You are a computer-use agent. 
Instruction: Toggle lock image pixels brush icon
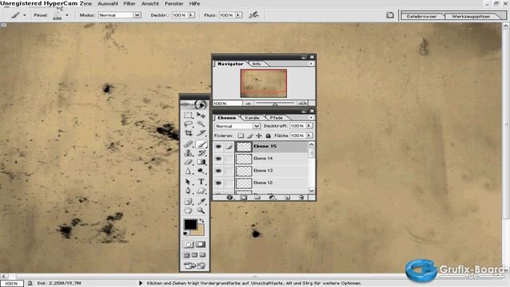pos(250,136)
